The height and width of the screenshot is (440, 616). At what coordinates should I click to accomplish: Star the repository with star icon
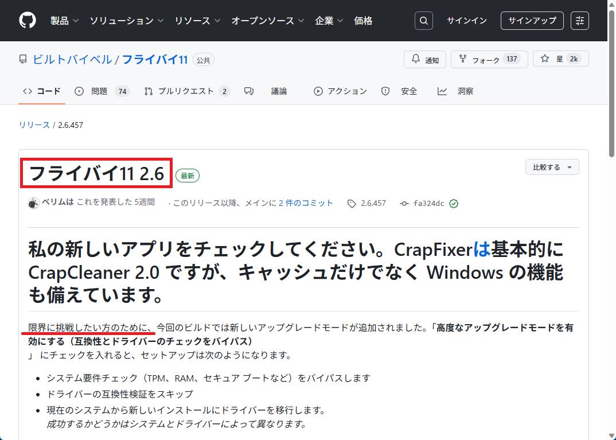click(544, 59)
